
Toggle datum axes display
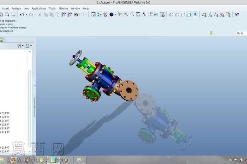pos(210,15)
